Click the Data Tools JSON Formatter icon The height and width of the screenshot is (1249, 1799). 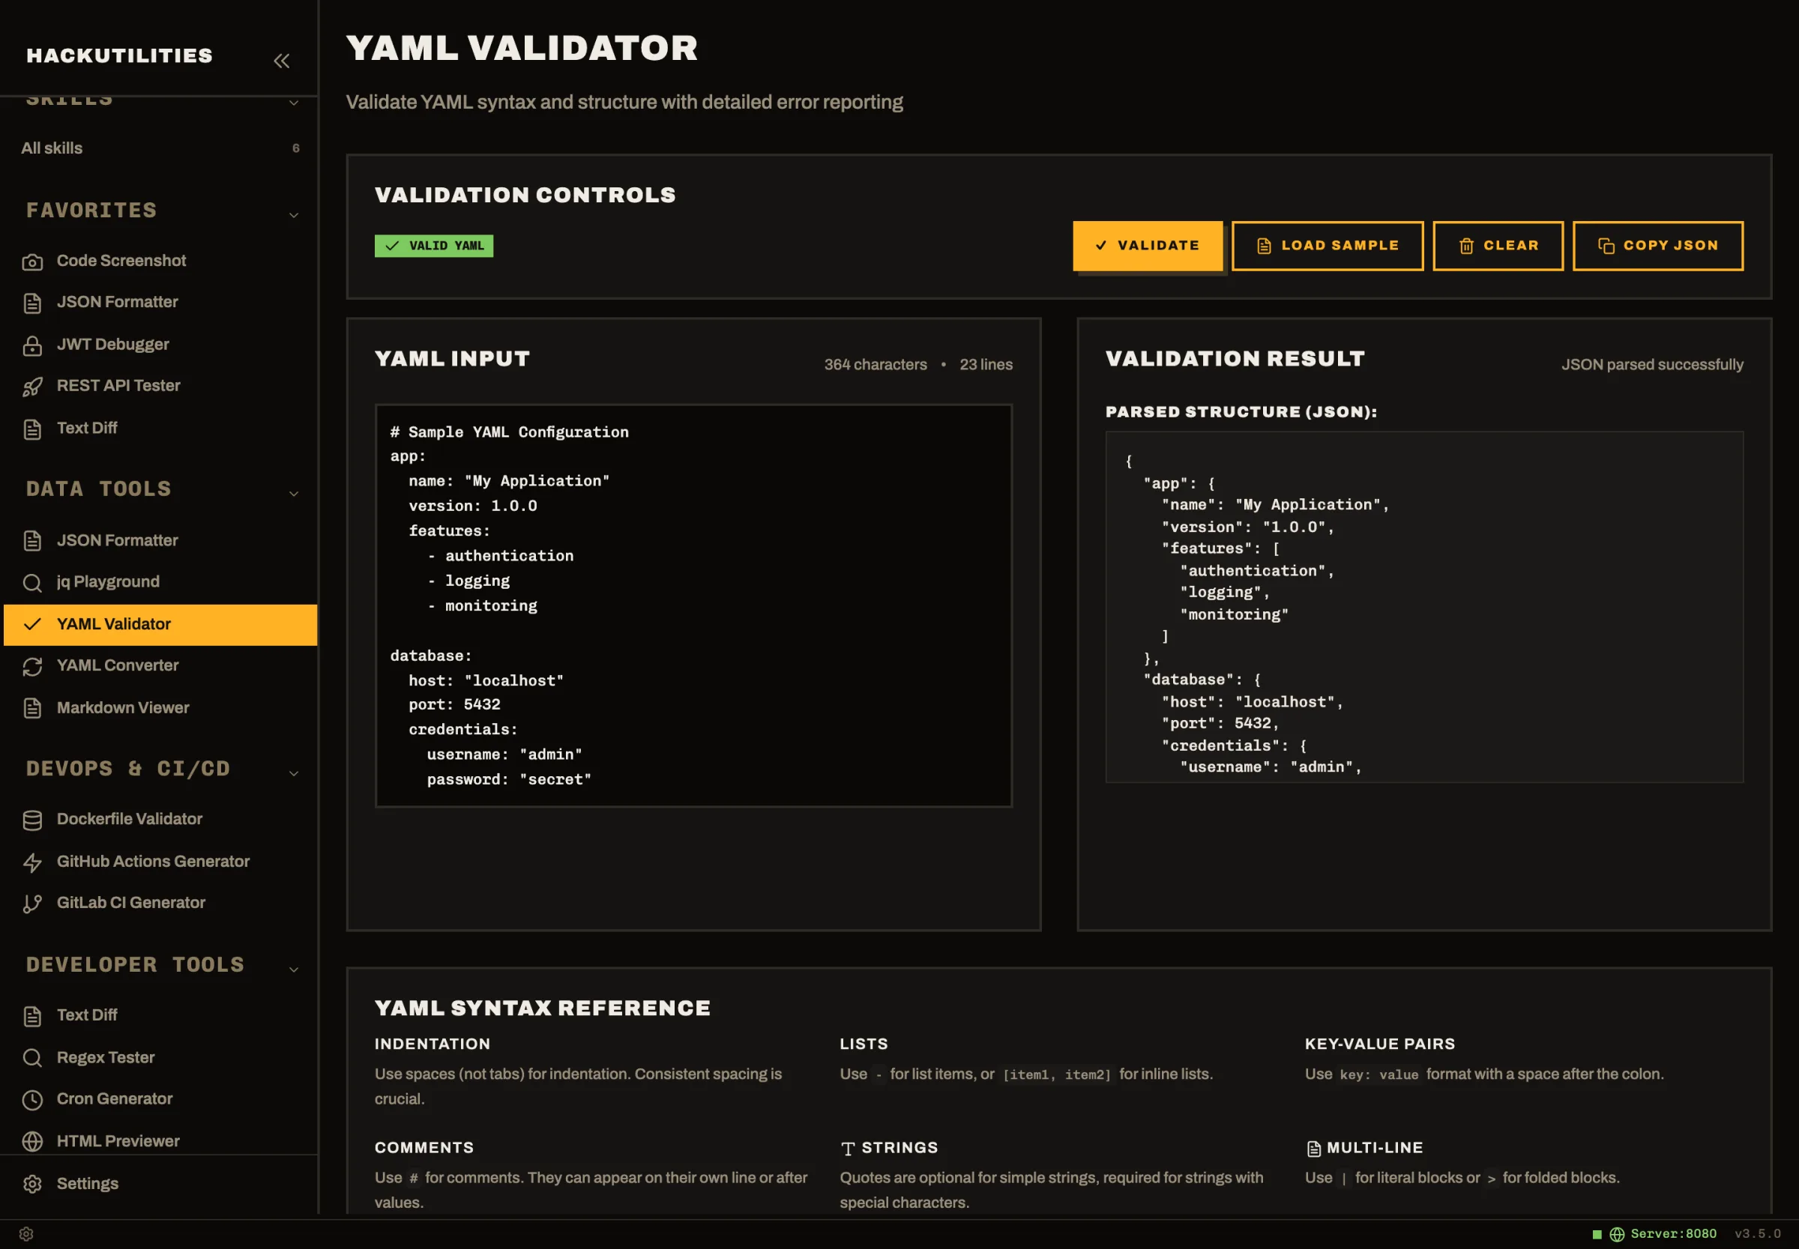pyautogui.click(x=32, y=541)
